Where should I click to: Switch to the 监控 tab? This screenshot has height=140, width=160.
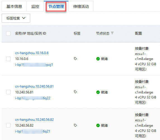(35, 6)
